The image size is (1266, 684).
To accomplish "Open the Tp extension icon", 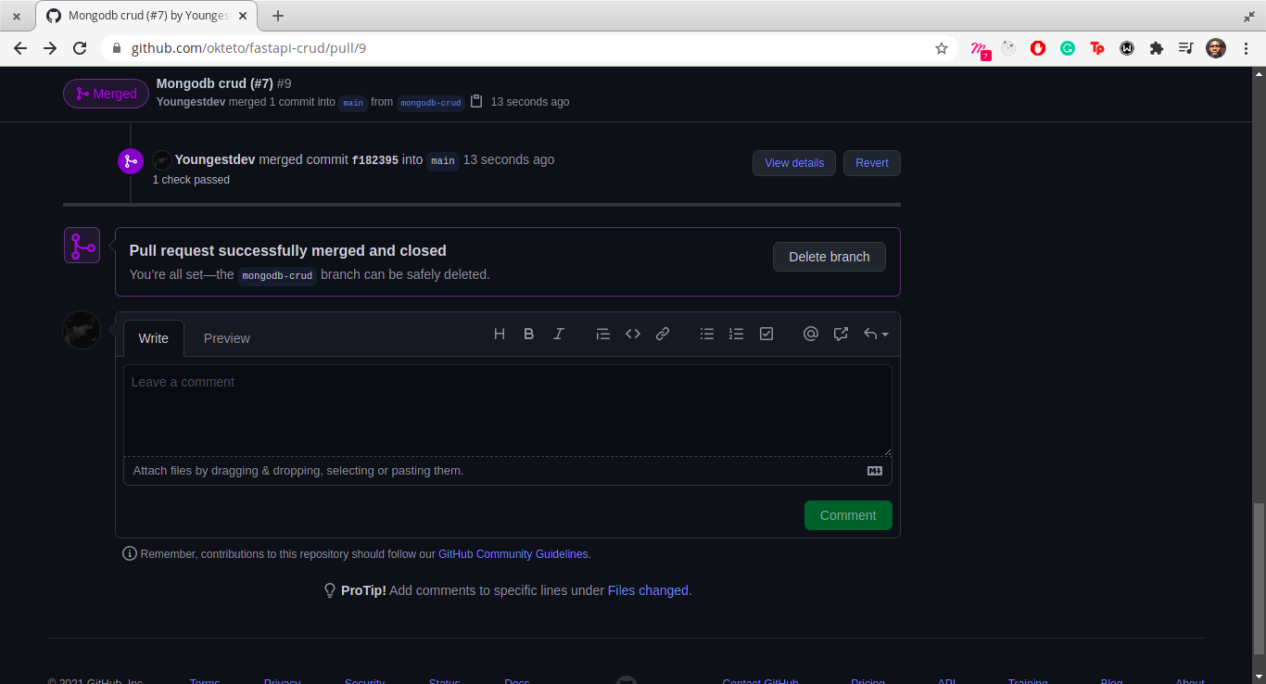I will click(x=1097, y=48).
